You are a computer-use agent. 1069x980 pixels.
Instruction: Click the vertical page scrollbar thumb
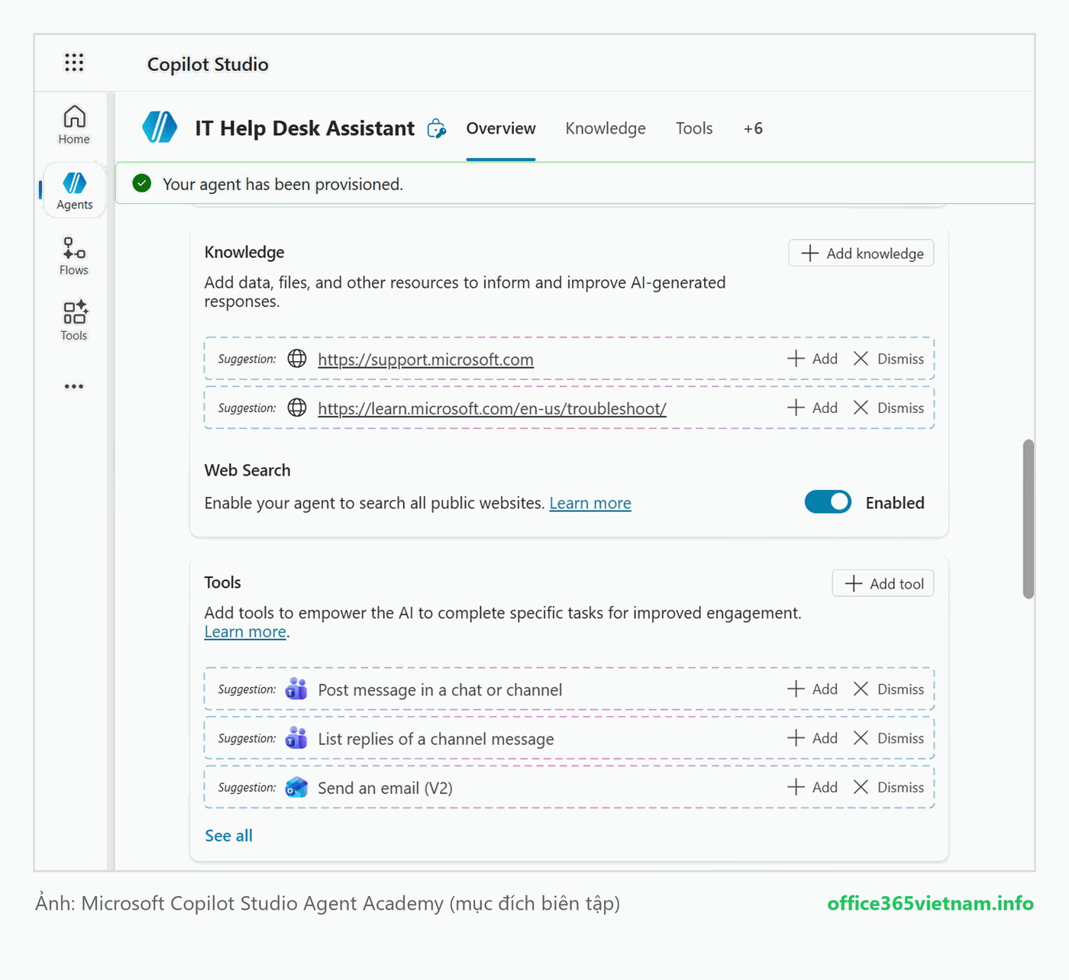coord(1029,519)
